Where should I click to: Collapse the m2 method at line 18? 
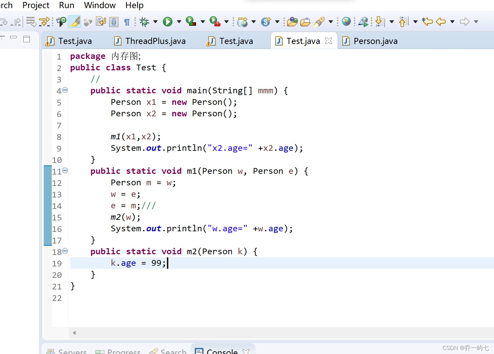(x=65, y=251)
